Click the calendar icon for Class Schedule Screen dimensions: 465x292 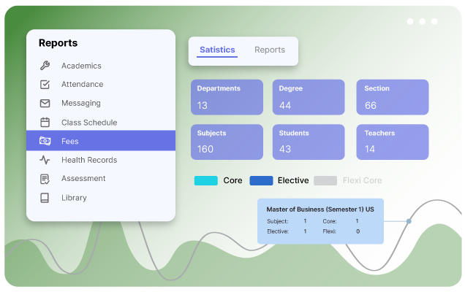tap(45, 123)
